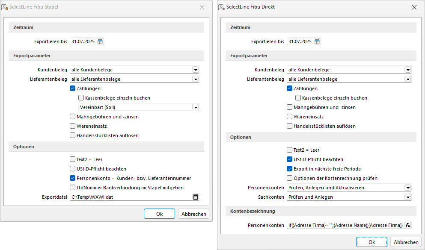Viewport: 425px width, 250px height.
Task: Confirm Fibu Stapel export with Ok
Action: (159, 214)
